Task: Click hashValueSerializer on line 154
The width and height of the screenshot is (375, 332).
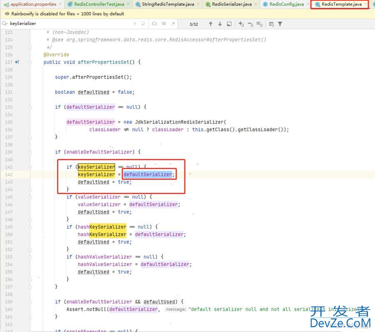Action: [x=105, y=264]
